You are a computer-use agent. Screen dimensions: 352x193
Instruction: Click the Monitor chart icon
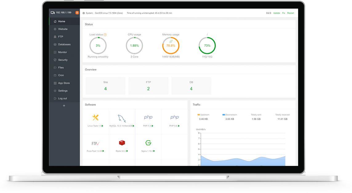[x=55, y=52]
